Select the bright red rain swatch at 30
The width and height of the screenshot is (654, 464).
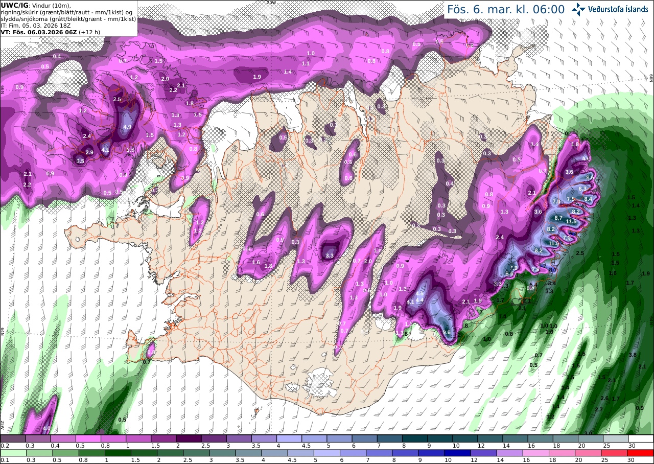coord(641,453)
